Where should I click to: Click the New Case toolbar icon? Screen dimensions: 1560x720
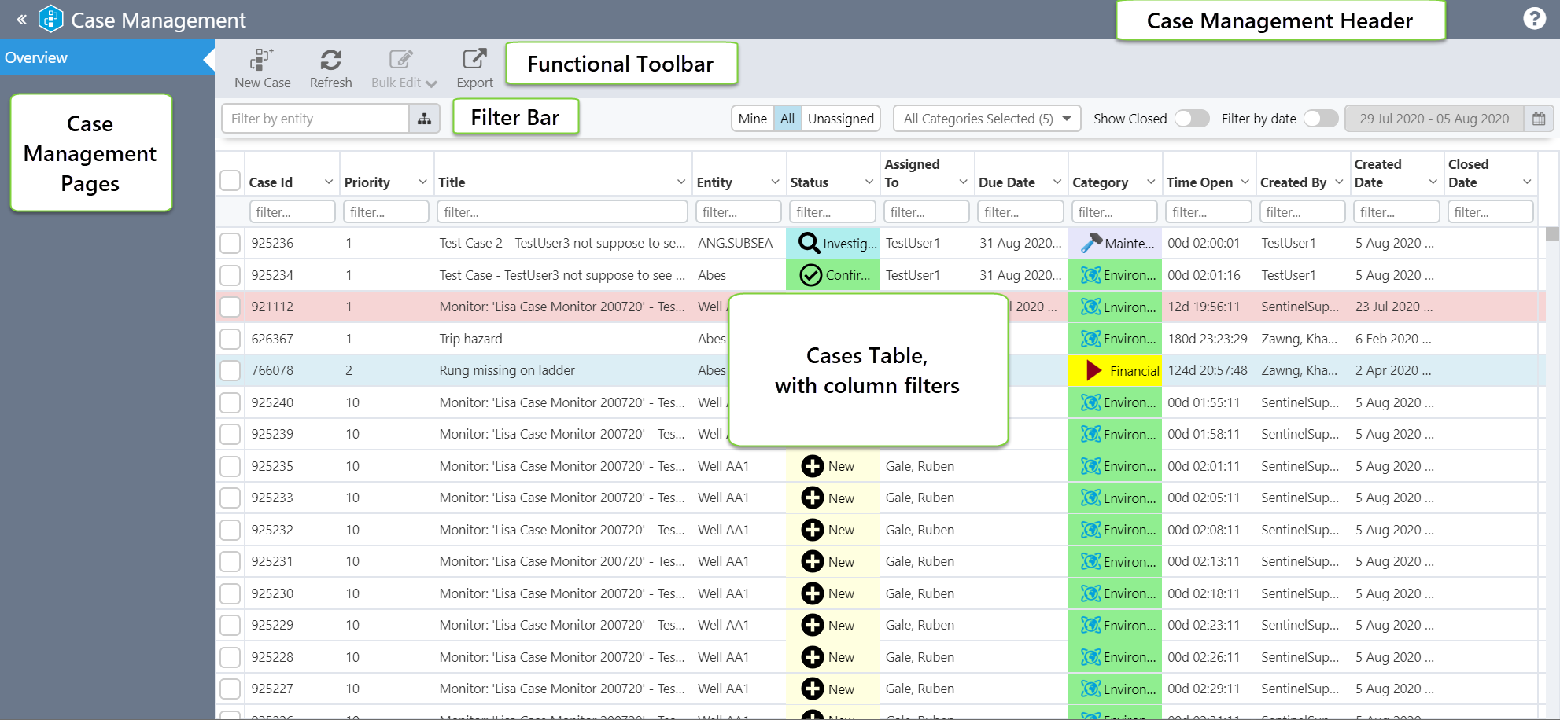[x=262, y=61]
